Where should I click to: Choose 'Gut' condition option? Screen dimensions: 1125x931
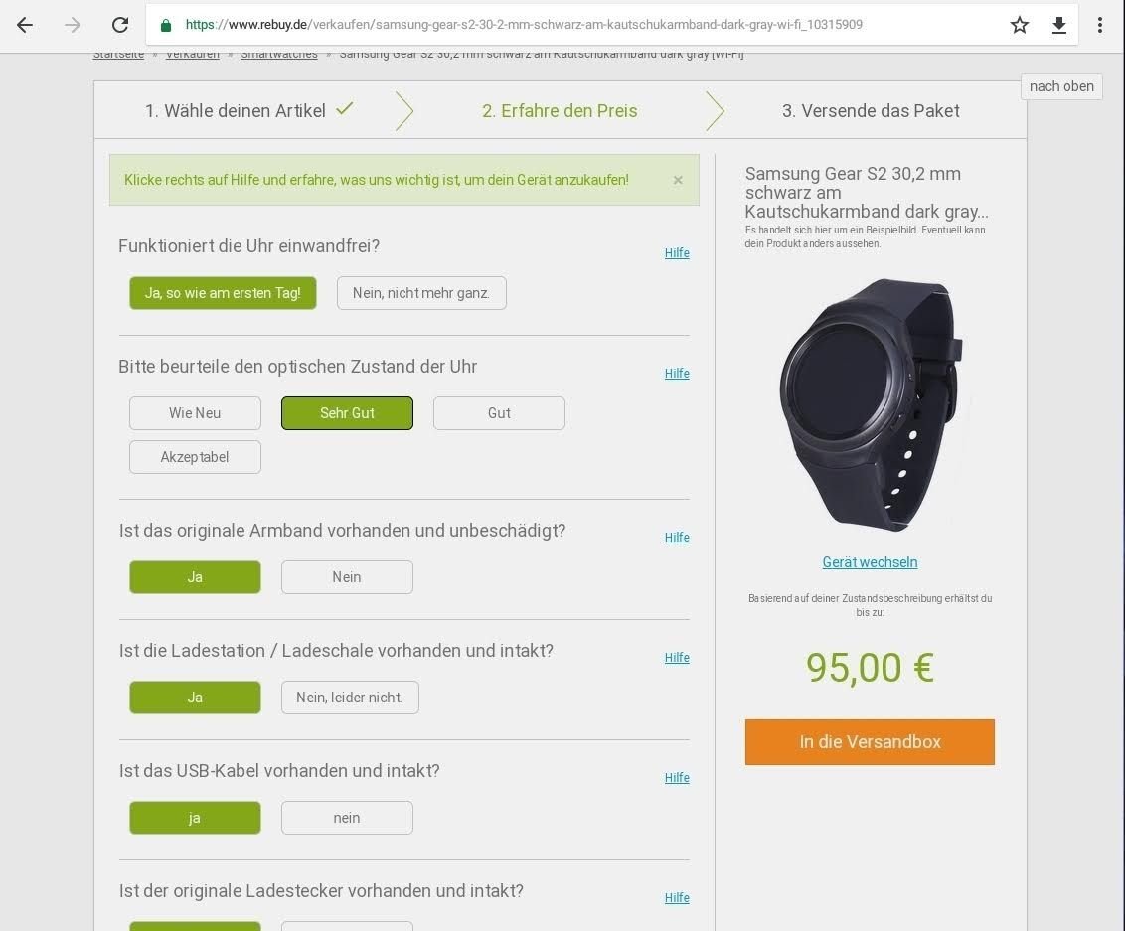click(499, 413)
